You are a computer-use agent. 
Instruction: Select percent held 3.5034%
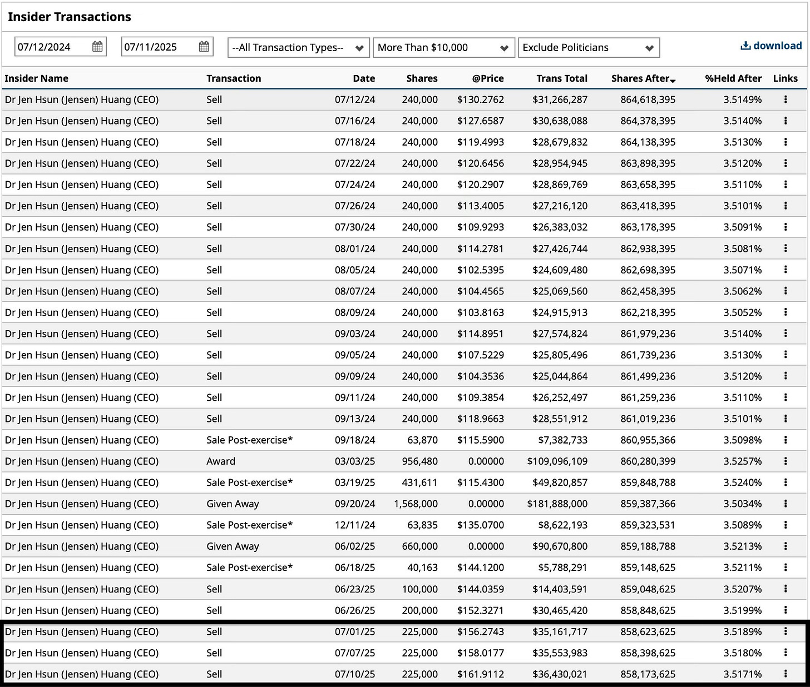coord(743,504)
